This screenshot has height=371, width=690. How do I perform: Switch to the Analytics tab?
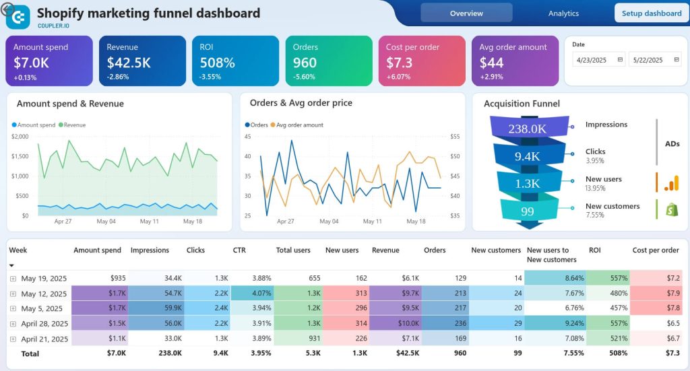click(x=563, y=13)
